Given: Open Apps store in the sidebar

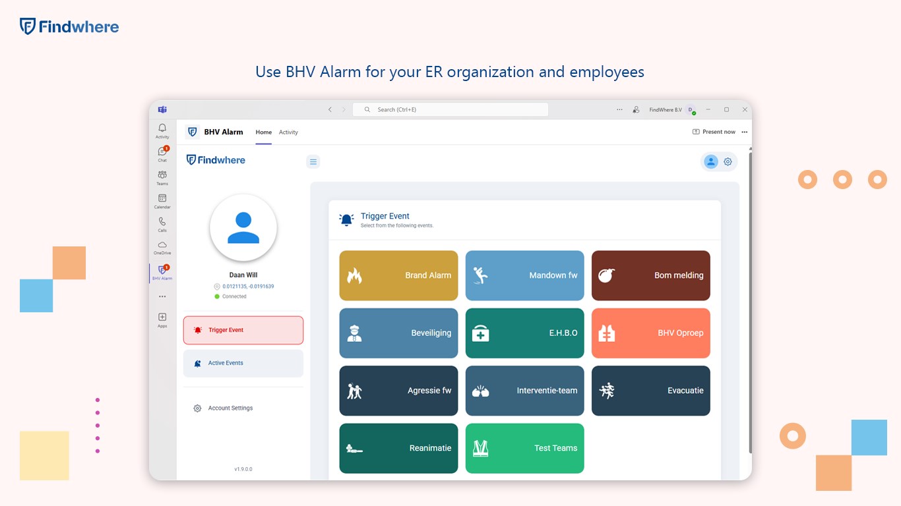Looking at the screenshot, I should (x=162, y=320).
